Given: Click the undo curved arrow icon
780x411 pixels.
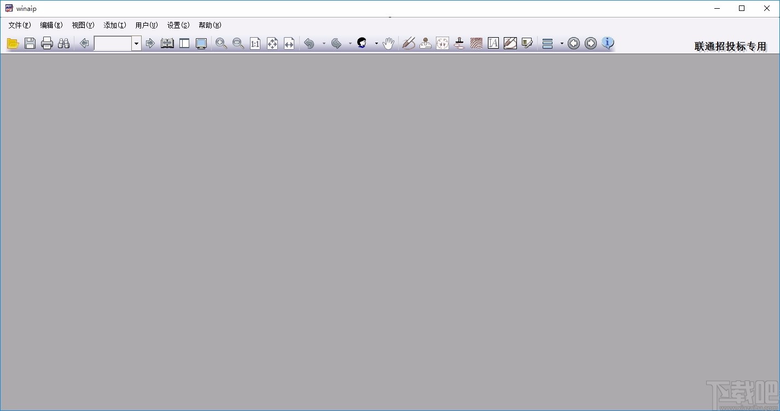Looking at the screenshot, I should point(310,43).
